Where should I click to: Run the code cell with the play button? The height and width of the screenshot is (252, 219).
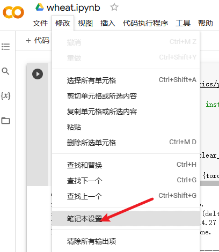pos(38,74)
